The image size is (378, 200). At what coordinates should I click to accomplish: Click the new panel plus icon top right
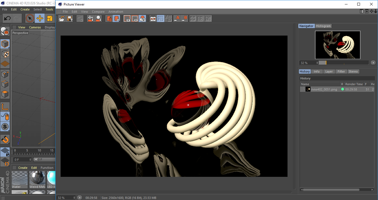tap(367, 11)
